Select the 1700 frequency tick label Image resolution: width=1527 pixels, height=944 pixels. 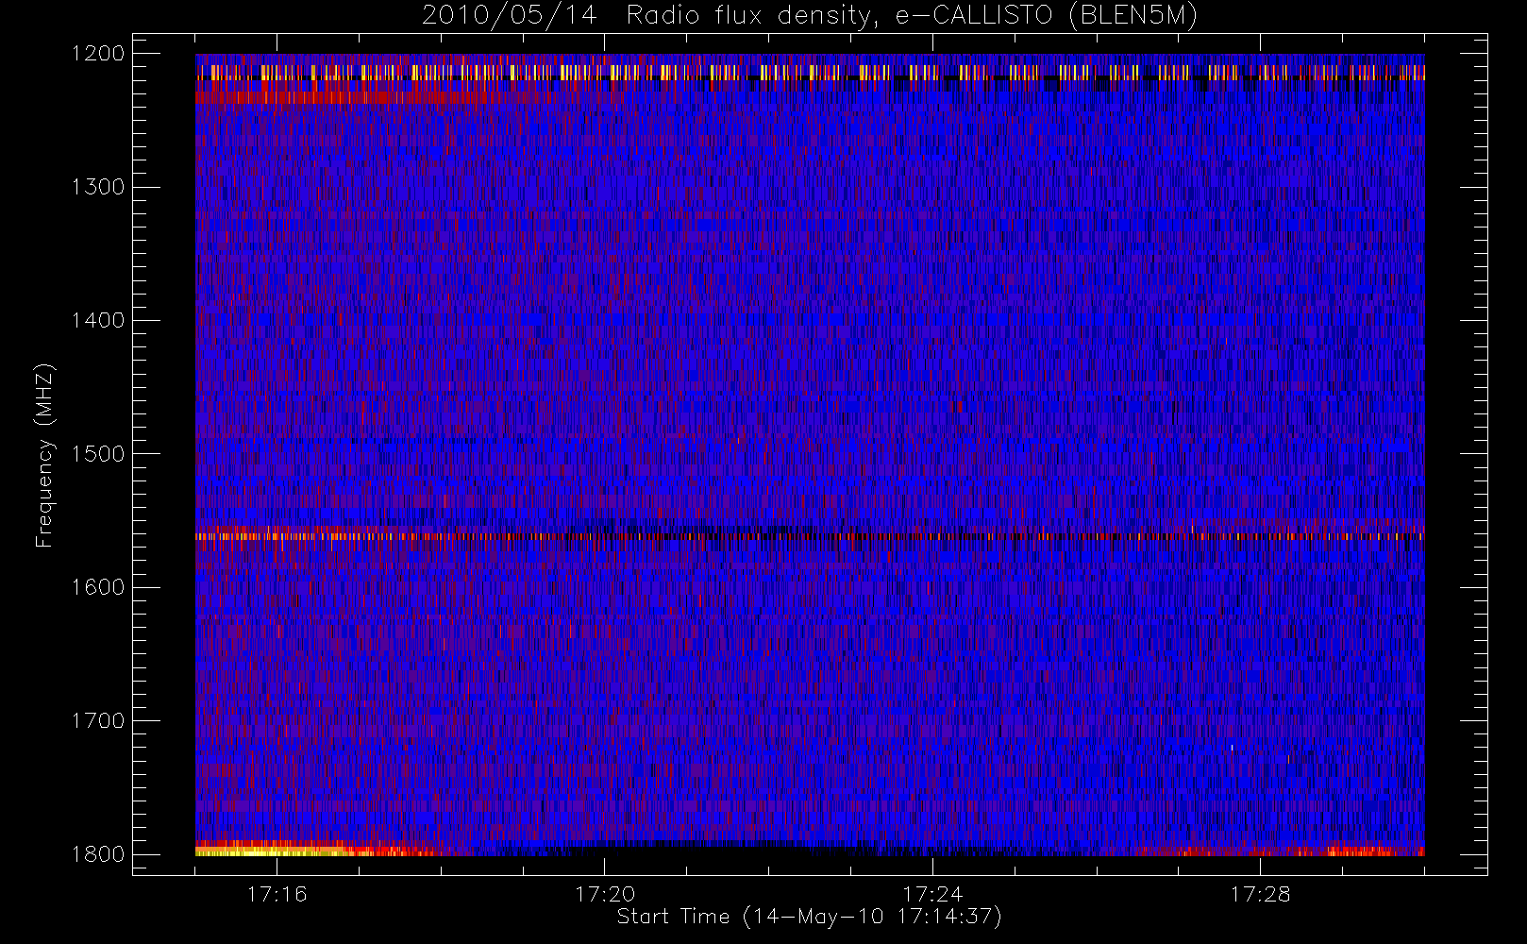coord(98,721)
